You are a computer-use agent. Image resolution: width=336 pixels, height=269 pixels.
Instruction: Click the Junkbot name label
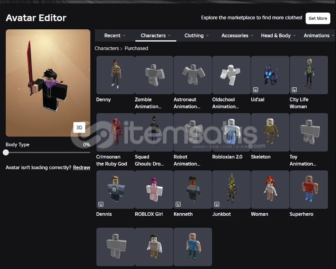[222, 214]
